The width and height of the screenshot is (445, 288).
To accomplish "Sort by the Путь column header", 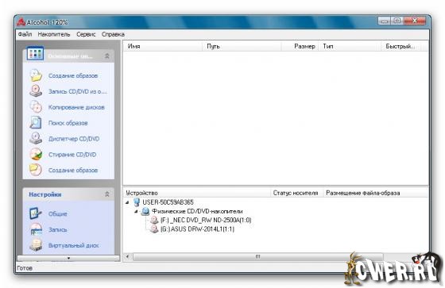I will [x=242, y=46].
